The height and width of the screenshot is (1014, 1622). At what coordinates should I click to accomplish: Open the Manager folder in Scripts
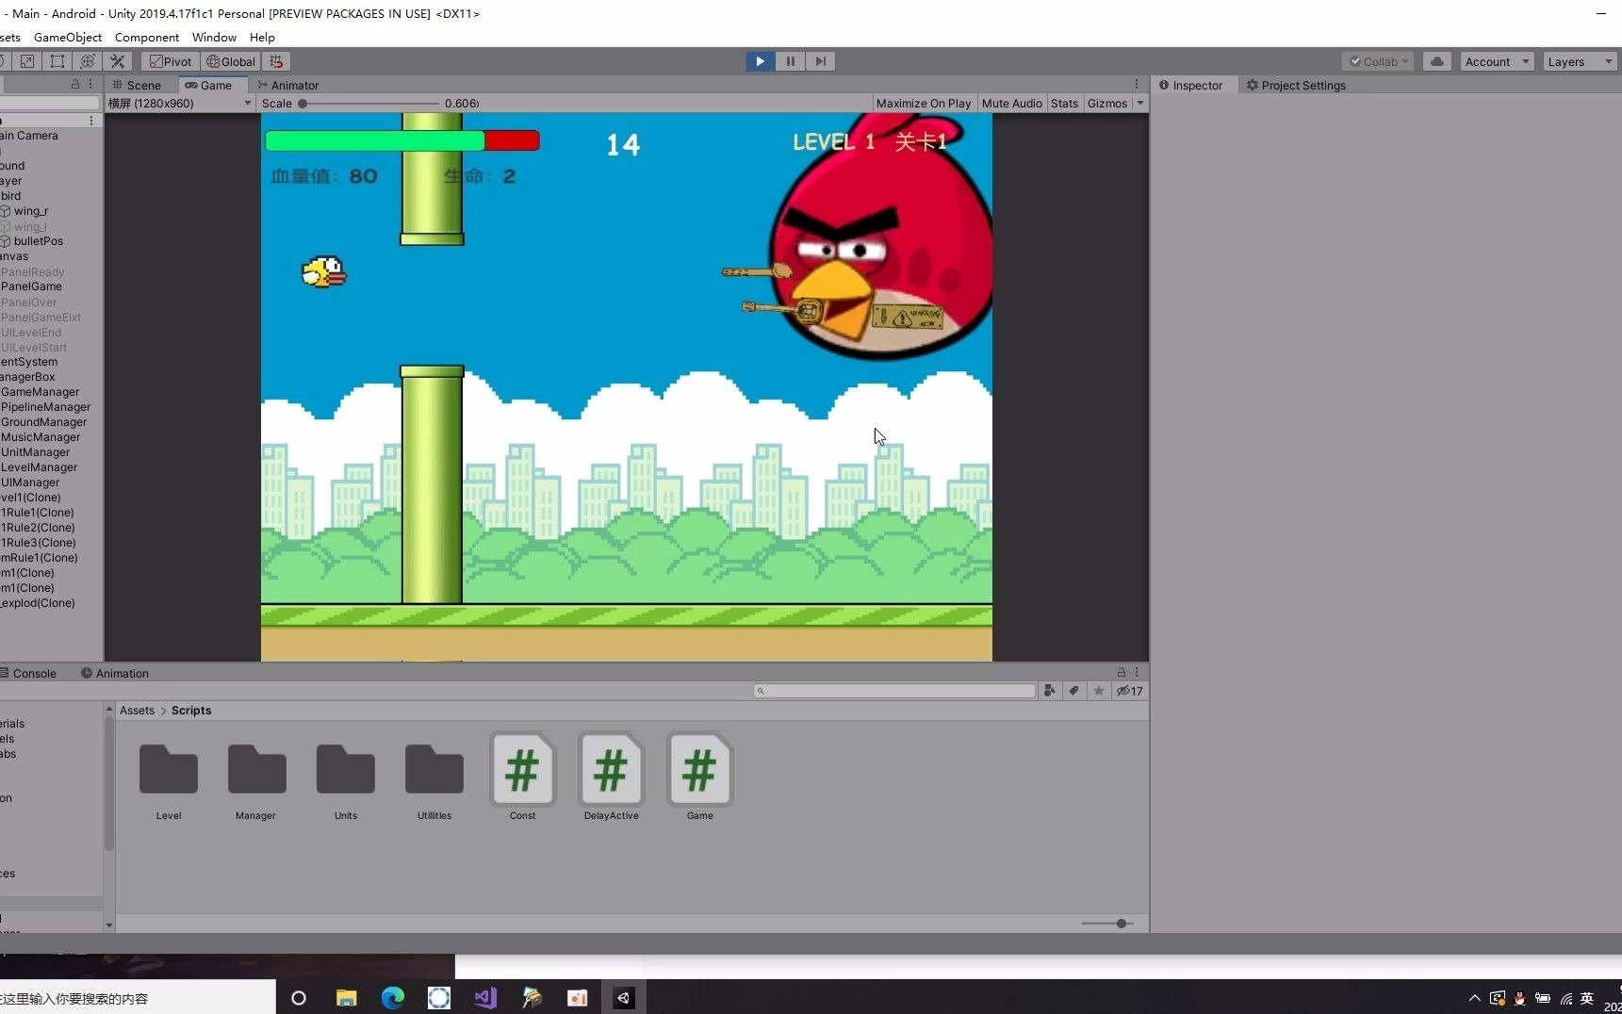point(256,771)
